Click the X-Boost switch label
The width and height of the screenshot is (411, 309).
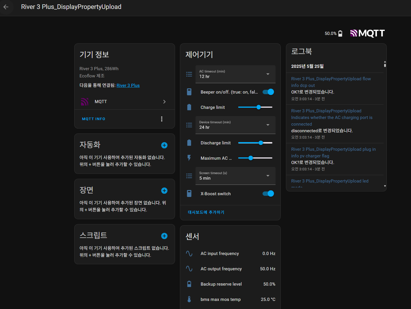coord(215,194)
